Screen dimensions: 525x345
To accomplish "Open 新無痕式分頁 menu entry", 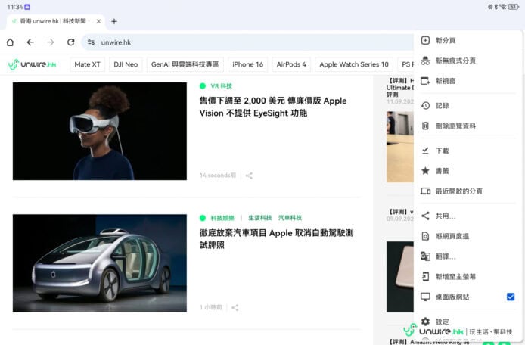I will pyautogui.click(x=455, y=61).
